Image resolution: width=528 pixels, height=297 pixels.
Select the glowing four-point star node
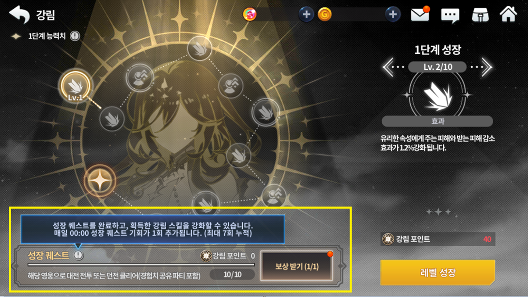click(x=100, y=181)
